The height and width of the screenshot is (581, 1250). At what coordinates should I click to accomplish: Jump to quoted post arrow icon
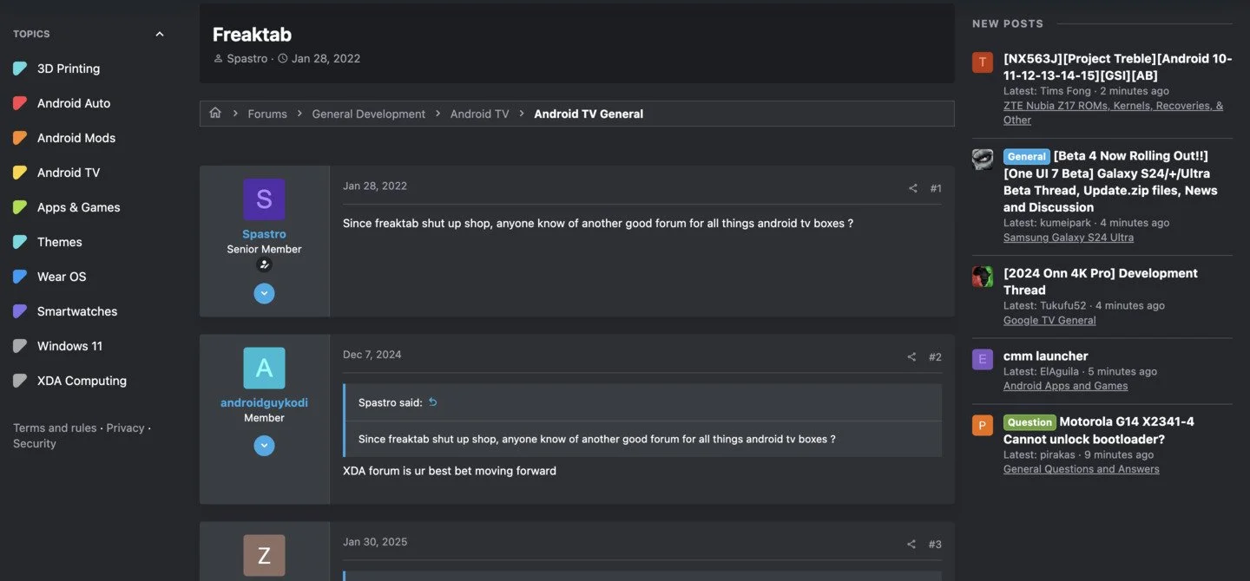tap(433, 402)
